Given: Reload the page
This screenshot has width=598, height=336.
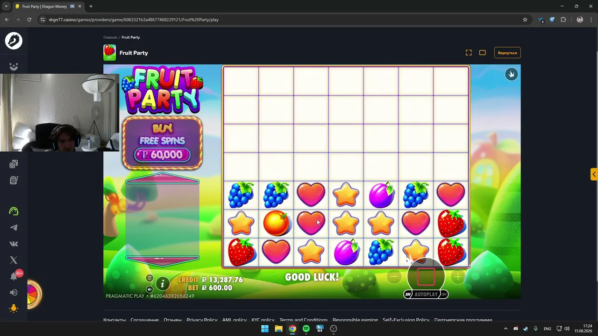Looking at the screenshot, I should pyautogui.click(x=29, y=20).
